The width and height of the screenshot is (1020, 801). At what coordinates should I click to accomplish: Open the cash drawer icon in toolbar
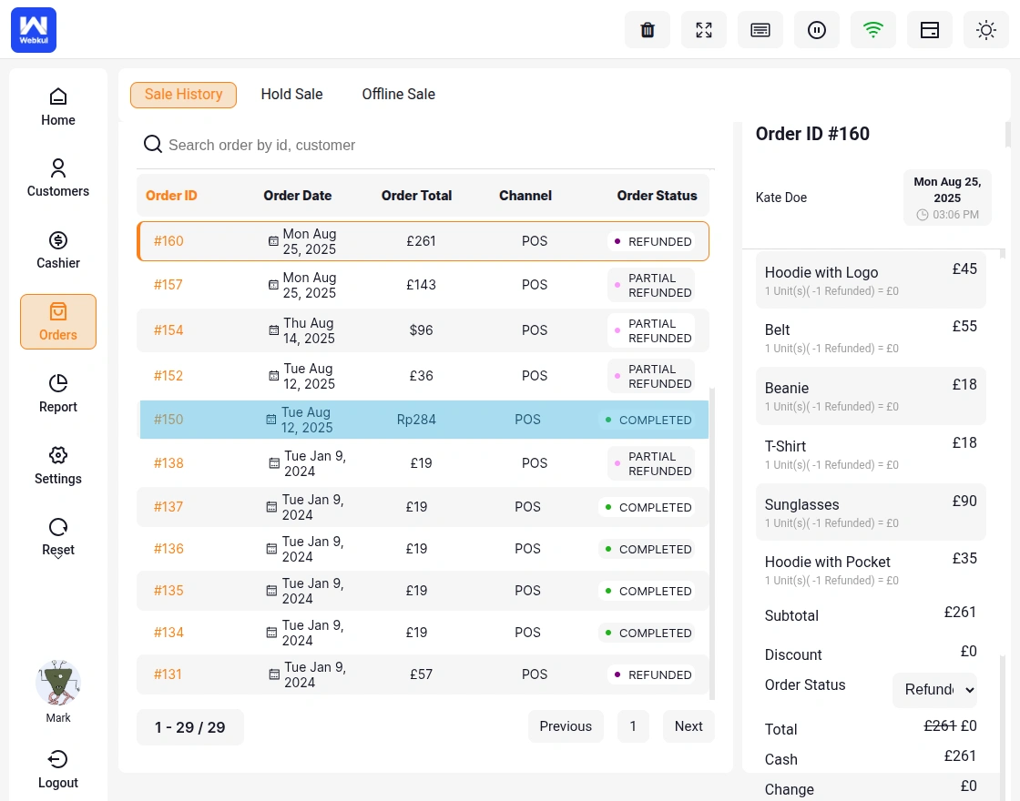[930, 30]
